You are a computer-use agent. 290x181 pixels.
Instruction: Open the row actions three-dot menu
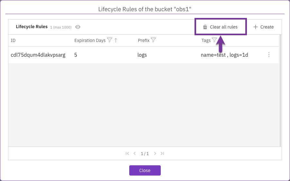pyautogui.click(x=269, y=55)
